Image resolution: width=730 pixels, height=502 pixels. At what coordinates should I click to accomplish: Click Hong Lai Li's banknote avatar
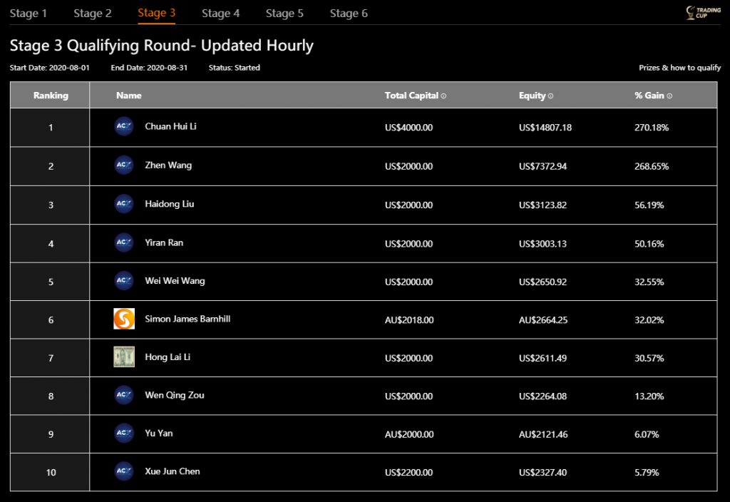[124, 357]
